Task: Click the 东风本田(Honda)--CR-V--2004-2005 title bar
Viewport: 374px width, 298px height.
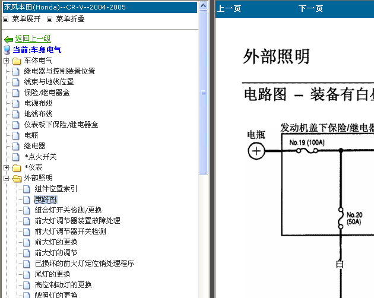Action: pos(100,7)
